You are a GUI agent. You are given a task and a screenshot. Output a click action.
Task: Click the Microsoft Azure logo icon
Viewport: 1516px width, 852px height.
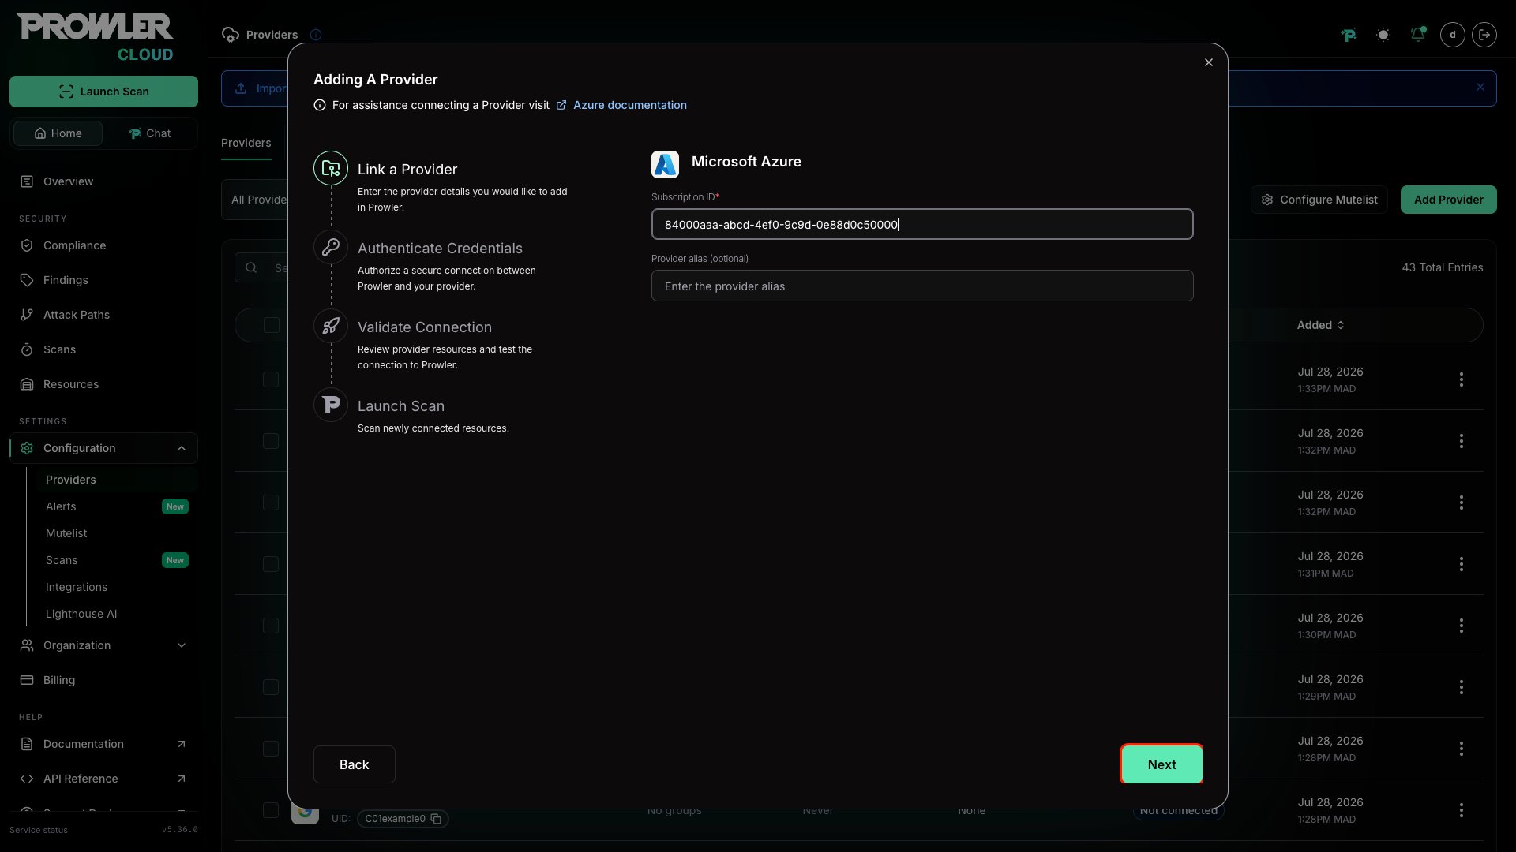665,164
